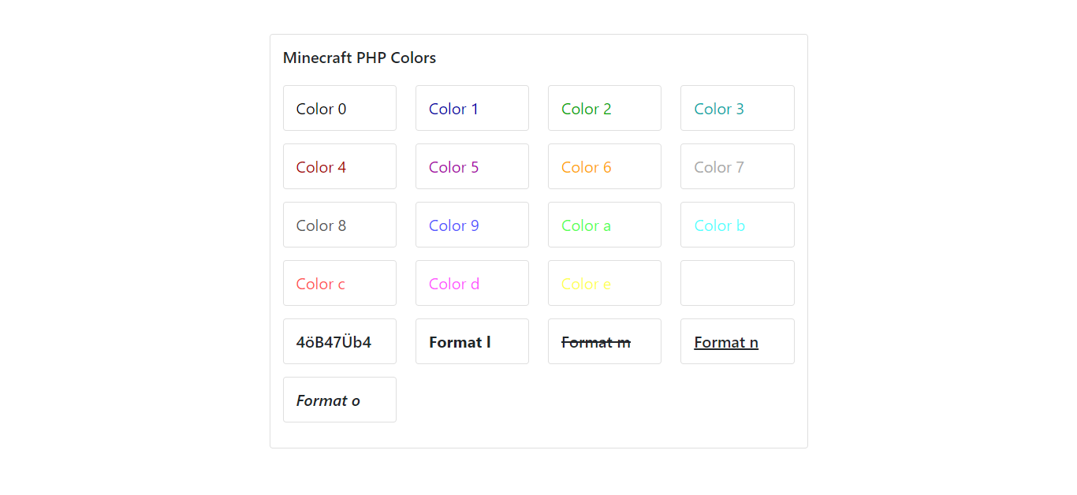This screenshot has height=495, width=1077.
Task: Select the aqua 'Color b' card
Action: [737, 225]
